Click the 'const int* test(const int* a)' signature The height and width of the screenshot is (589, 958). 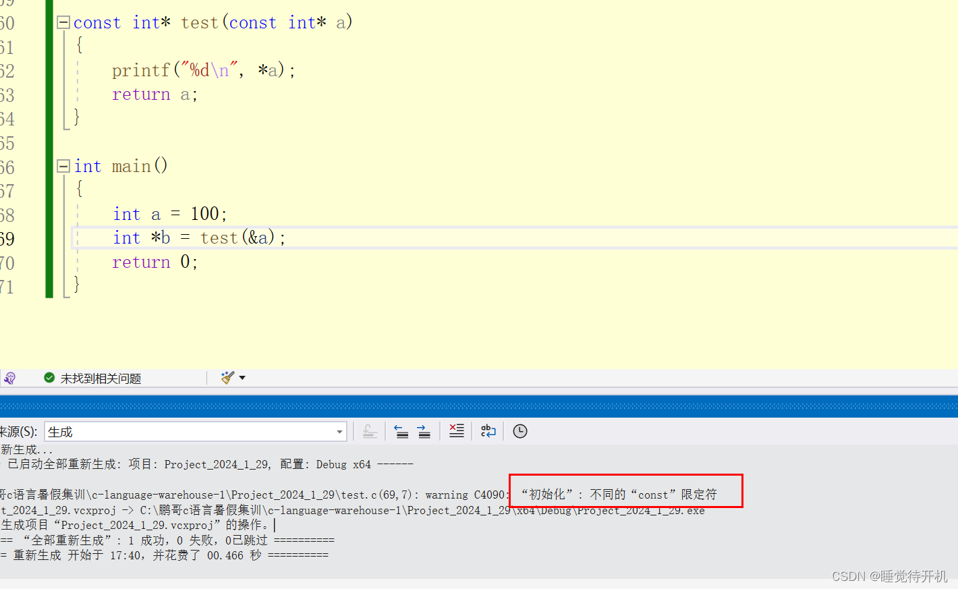pyautogui.click(x=213, y=23)
